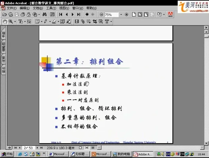The width and height of the screenshot is (209, 158).
Task: Select the Pencil tool
Action: coord(45,21)
